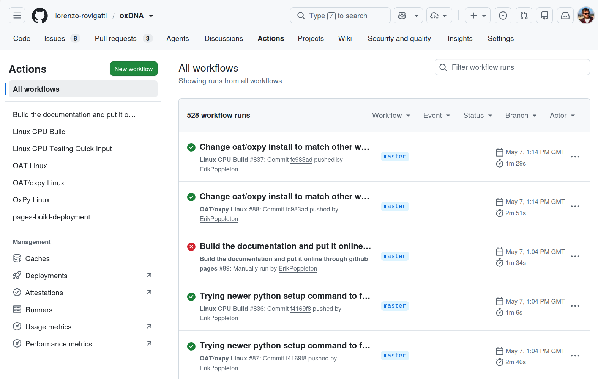Open the Wiki tab
The width and height of the screenshot is (598, 379).
click(345, 38)
